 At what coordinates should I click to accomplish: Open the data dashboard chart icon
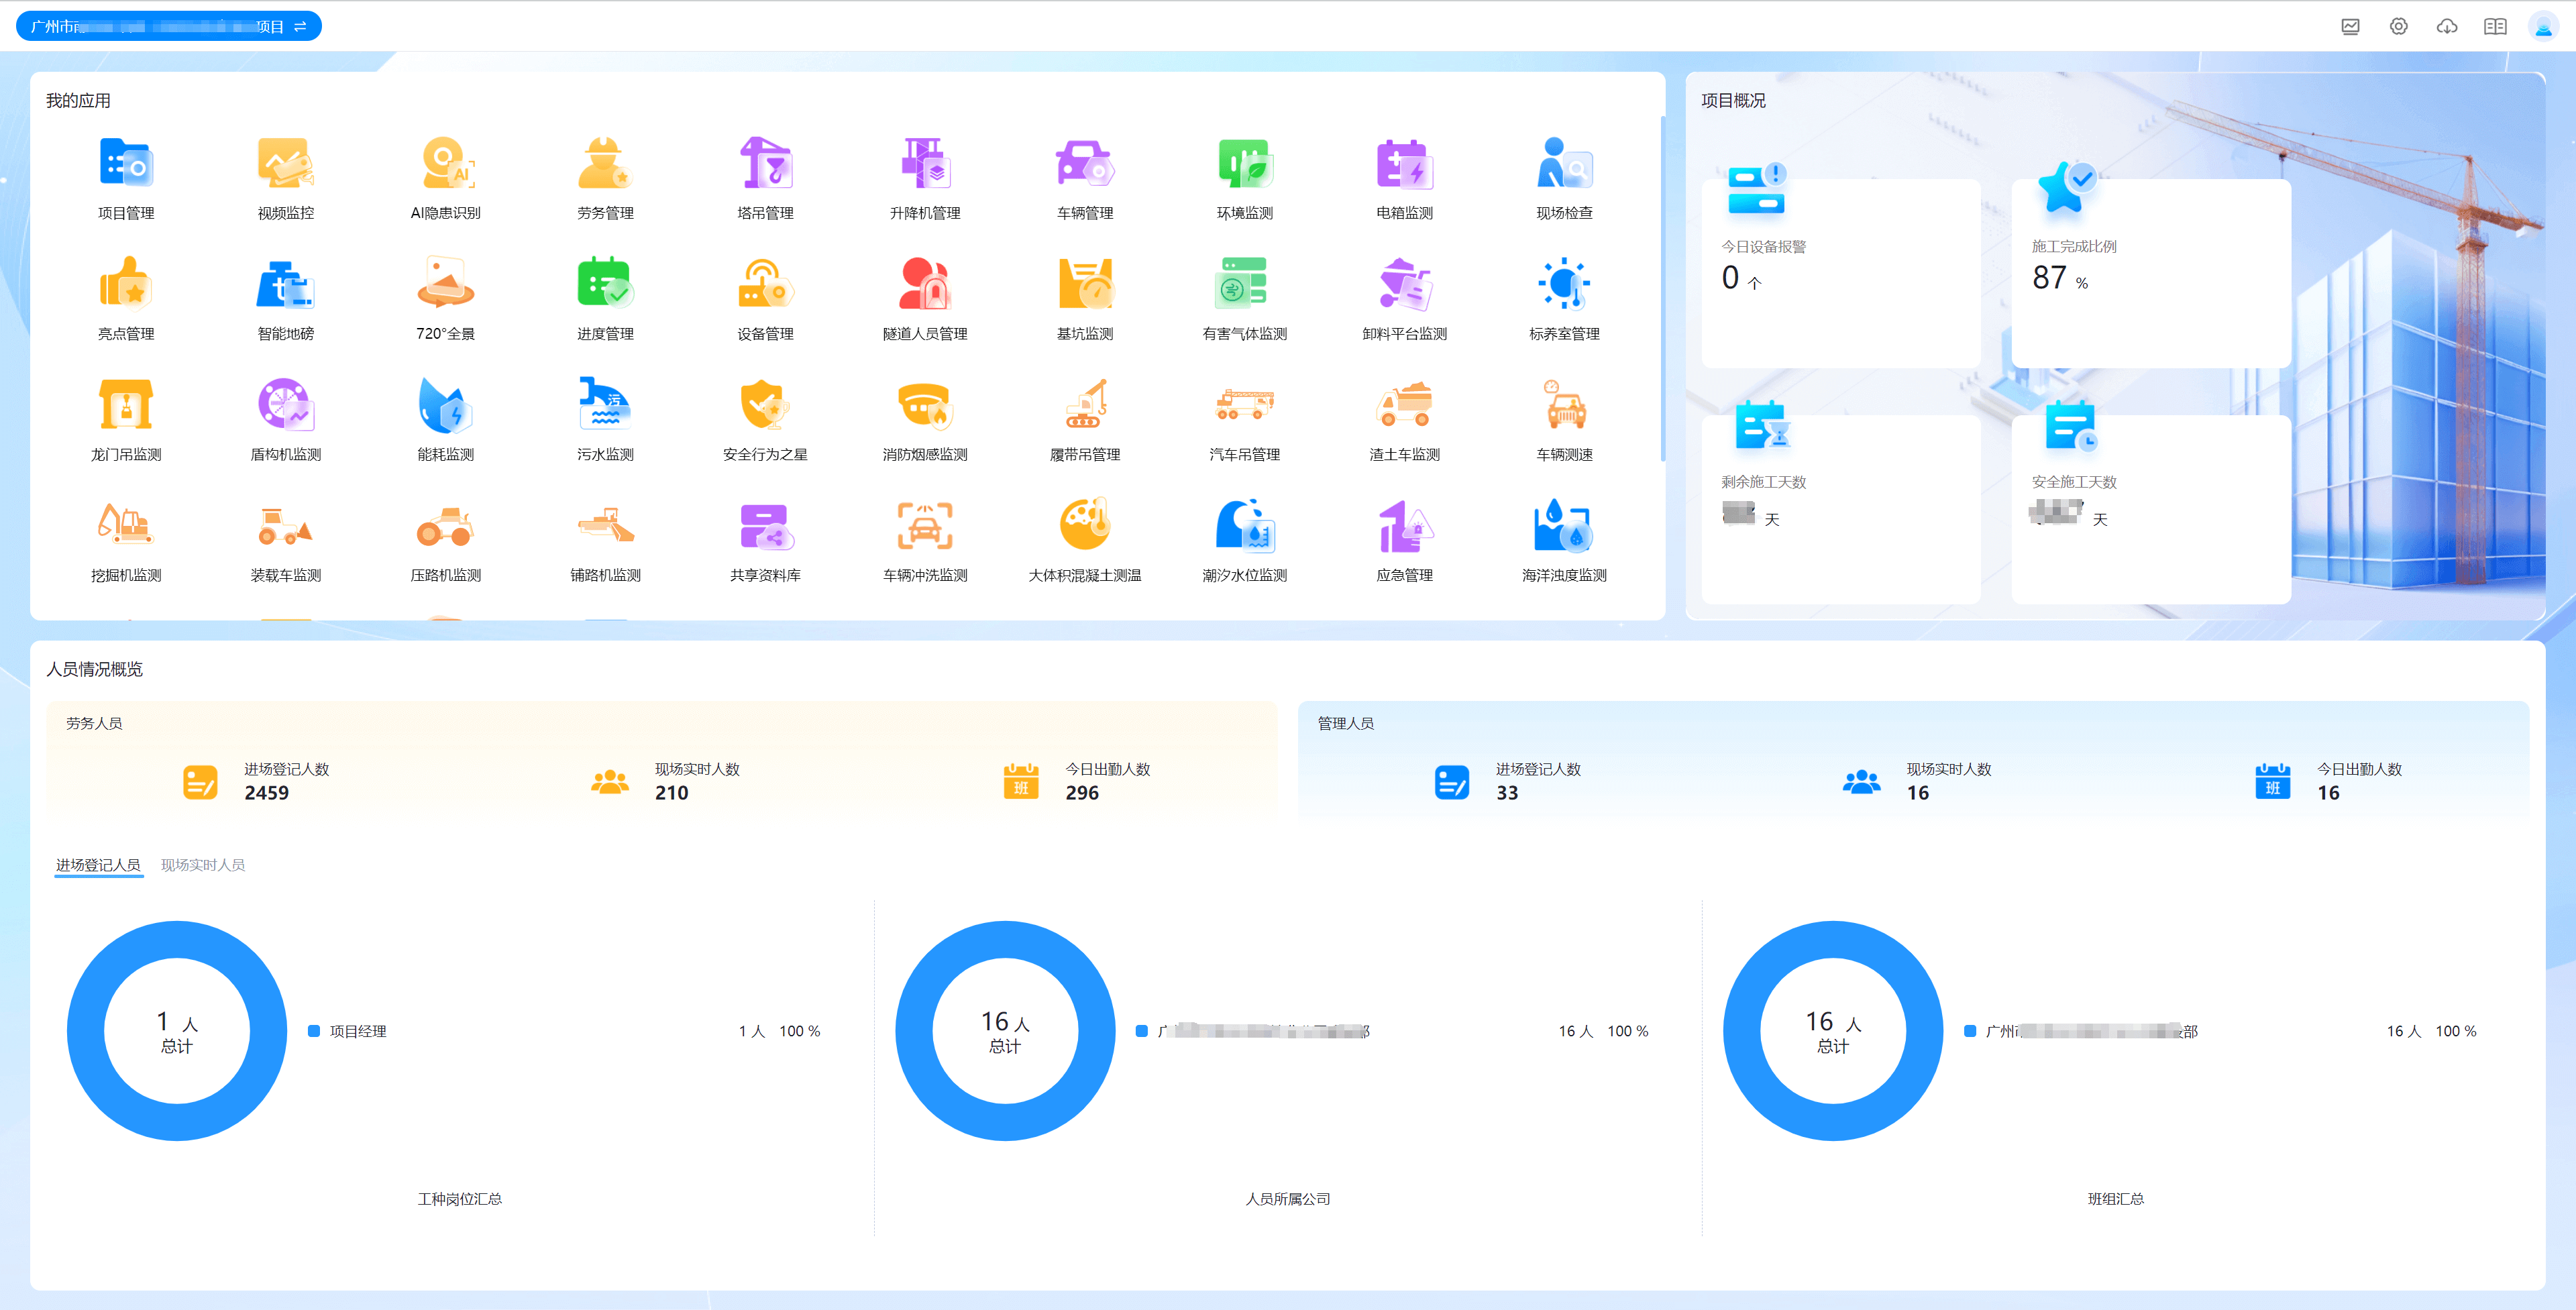pyautogui.click(x=2350, y=27)
